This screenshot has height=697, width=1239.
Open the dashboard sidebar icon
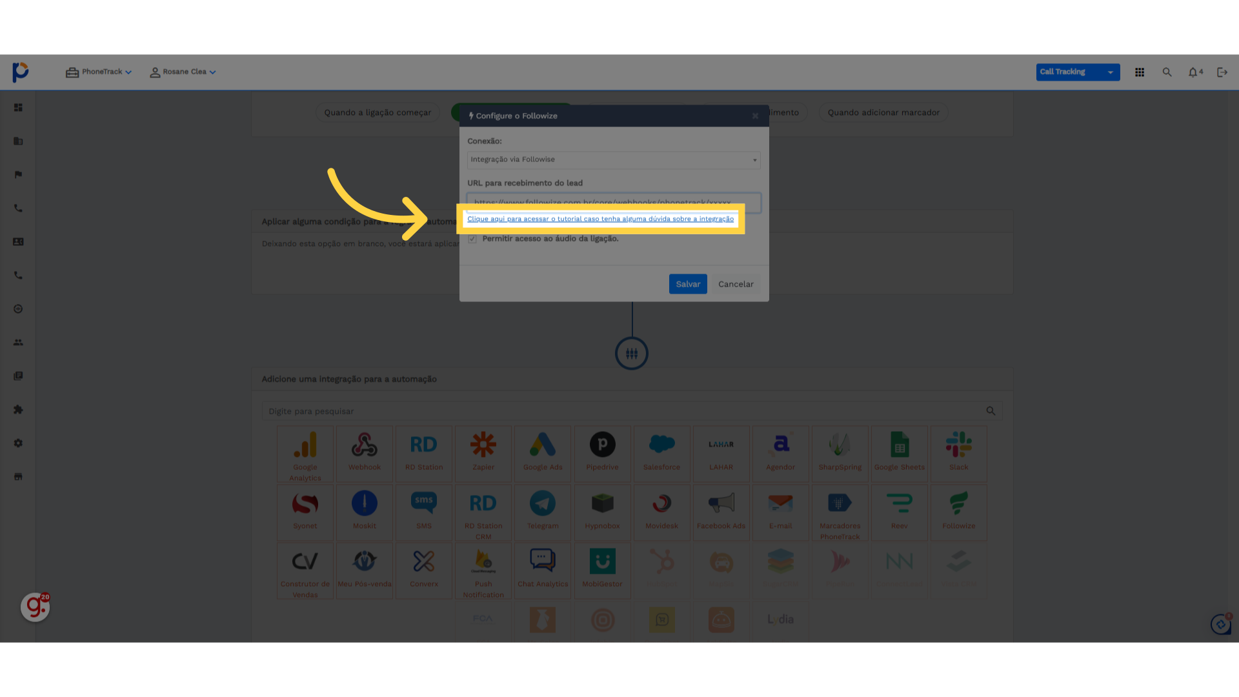[18, 108]
